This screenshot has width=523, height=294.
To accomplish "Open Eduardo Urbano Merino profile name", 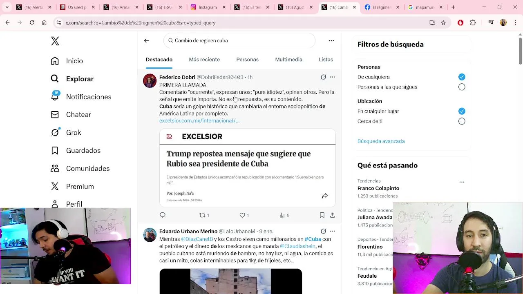I will pos(188,231).
